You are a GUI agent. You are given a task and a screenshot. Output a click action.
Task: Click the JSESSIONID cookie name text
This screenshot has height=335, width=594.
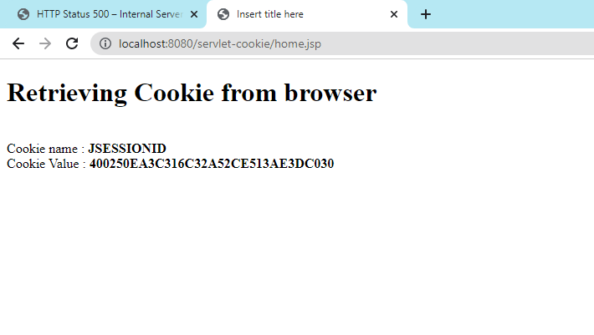pos(127,149)
